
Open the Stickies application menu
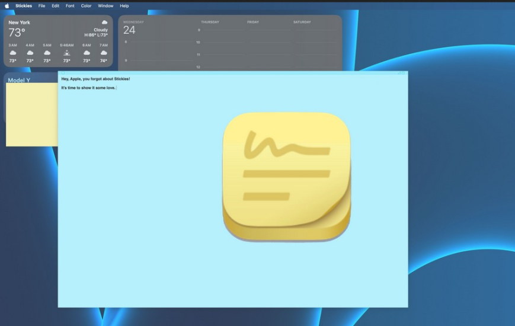point(24,6)
